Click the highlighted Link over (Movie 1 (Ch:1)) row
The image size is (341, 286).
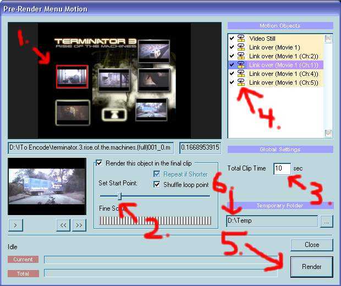(x=276, y=65)
